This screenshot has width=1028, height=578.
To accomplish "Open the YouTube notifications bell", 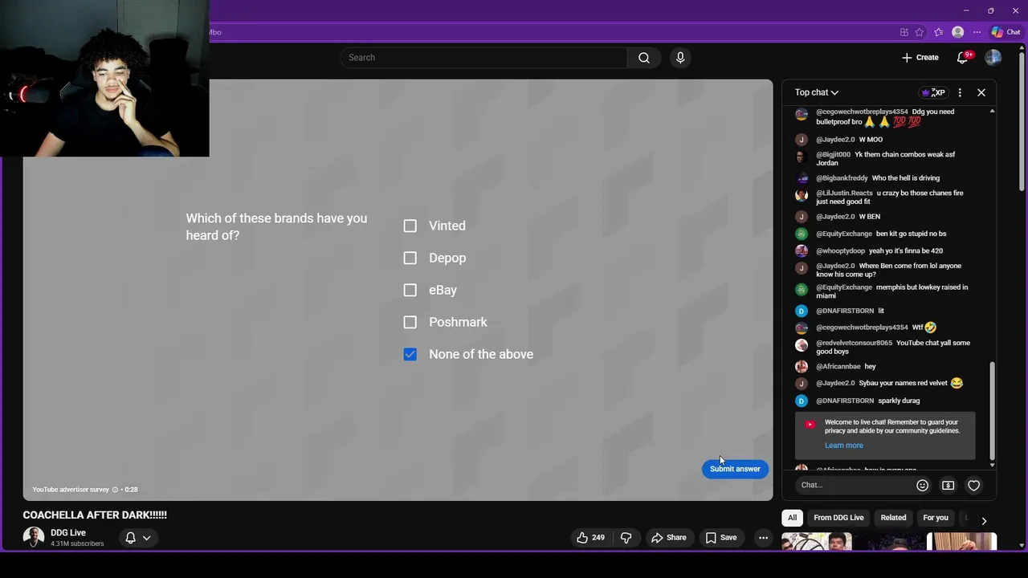I will tap(963, 58).
